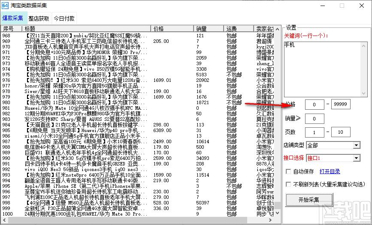372x225 pixels.
Task: Select row 984 21克C2老人手机
Action: click(x=138, y=125)
